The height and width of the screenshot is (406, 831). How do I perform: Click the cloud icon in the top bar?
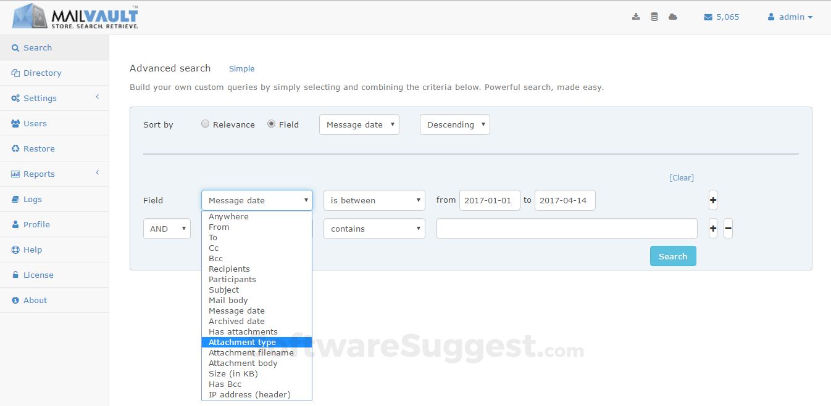point(673,17)
